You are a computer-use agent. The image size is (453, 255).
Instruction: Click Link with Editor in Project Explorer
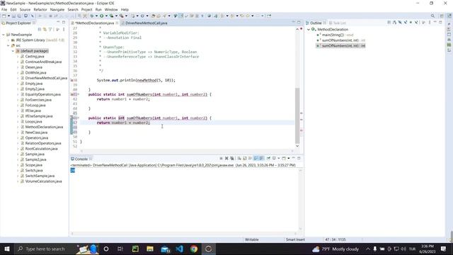click(x=45, y=29)
